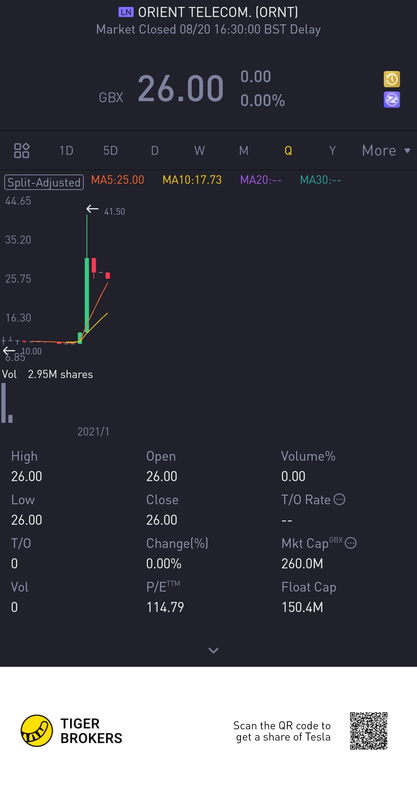Screen dimensions: 417x795
Task: Tap the info icon beside Mkt Cap
Action: click(351, 543)
